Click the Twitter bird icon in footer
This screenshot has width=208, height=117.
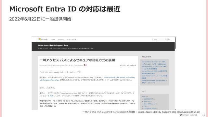coord(181,115)
